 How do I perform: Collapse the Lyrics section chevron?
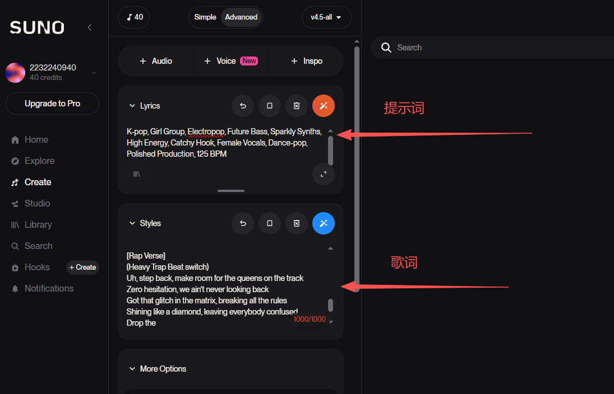[132, 106]
